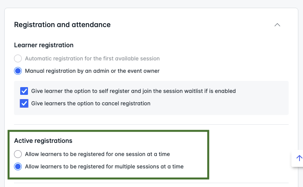Click the "registered for multiple sessions at a time" label
303x187 pixels.
click(x=104, y=167)
